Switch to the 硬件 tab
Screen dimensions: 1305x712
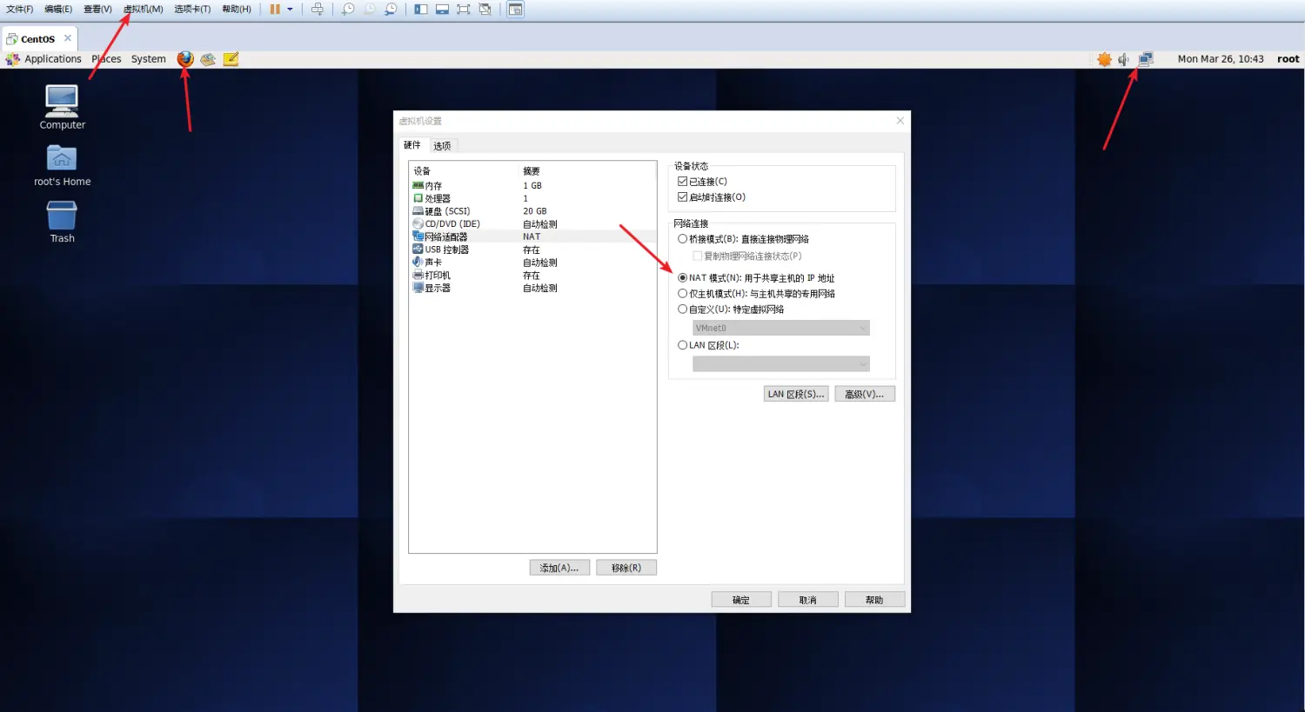(x=412, y=145)
